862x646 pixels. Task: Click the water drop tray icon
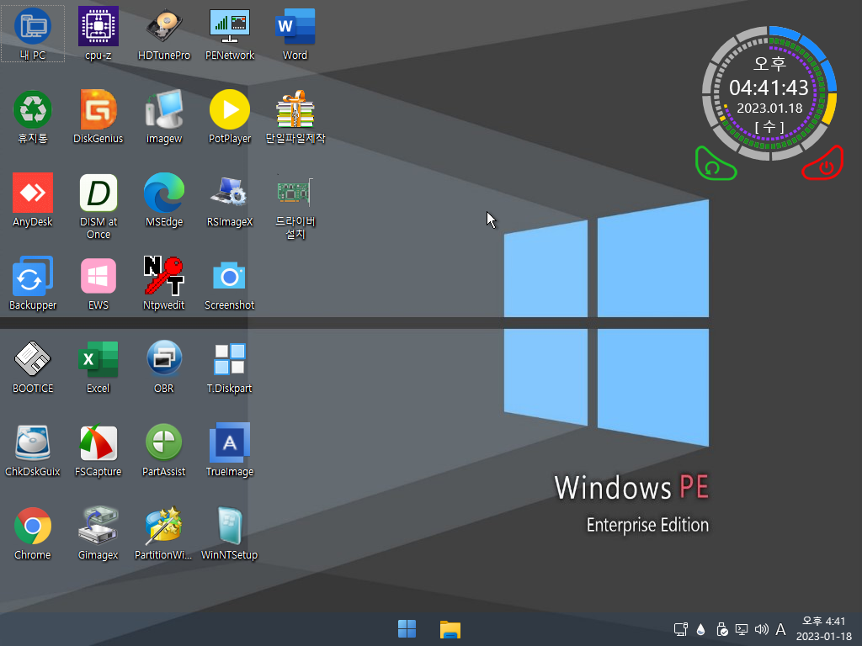701,629
